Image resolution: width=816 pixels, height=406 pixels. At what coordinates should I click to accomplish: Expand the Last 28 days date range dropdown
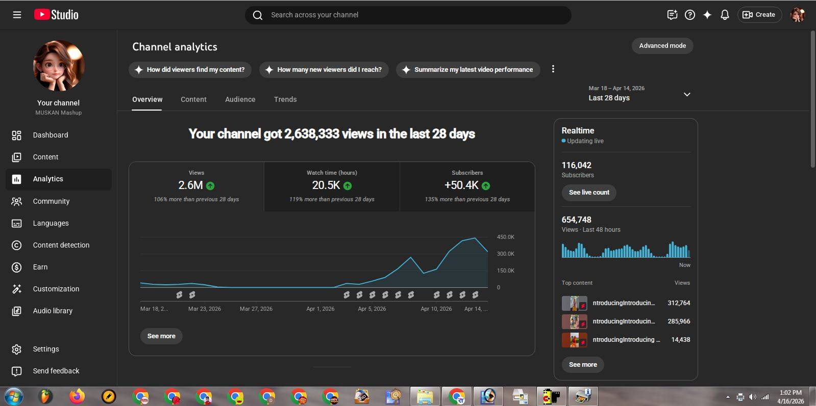pos(687,94)
